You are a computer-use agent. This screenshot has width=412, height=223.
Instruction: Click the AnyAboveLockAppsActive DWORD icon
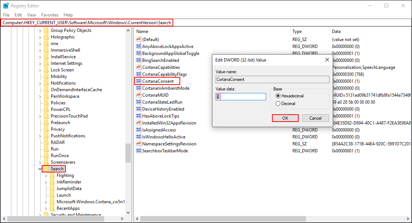coord(139,47)
